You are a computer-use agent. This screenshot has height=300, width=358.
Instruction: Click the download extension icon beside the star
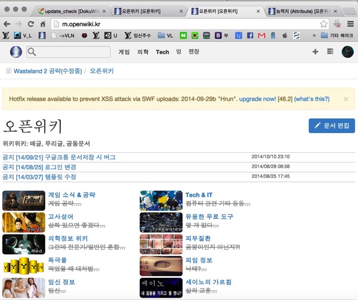coord(337,24)
